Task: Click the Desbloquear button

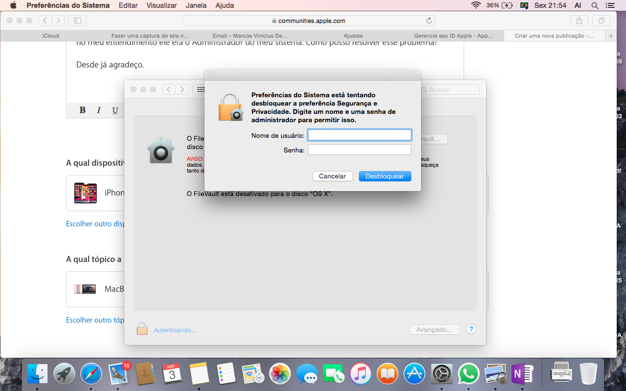Action: pos(385,176)
